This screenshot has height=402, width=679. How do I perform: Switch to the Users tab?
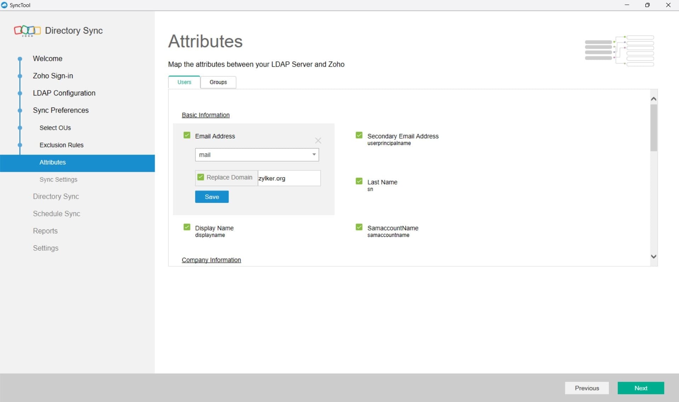point(184,82)
